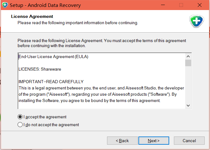Screen dimensions: 210x150
Task: Click the 'LICENSES: Shareware' text line
Action: [x=40, y=69]
